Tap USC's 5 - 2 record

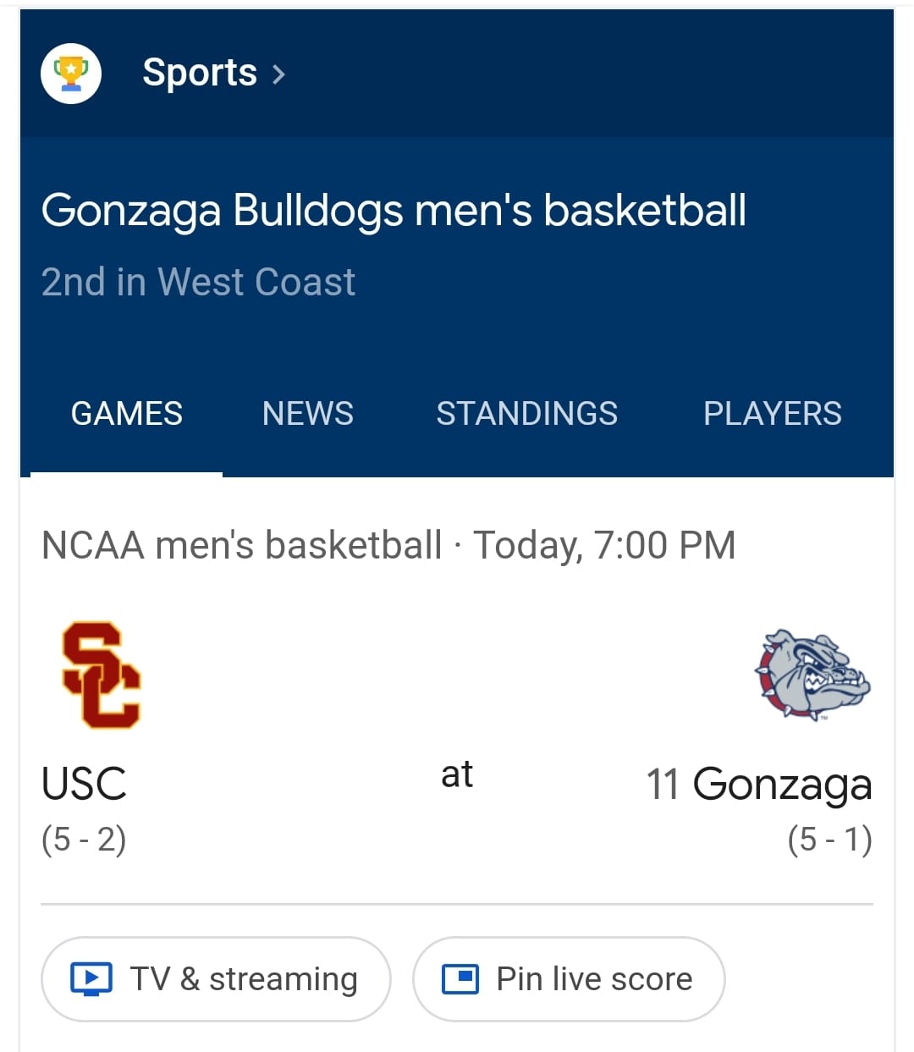[84, 840]
